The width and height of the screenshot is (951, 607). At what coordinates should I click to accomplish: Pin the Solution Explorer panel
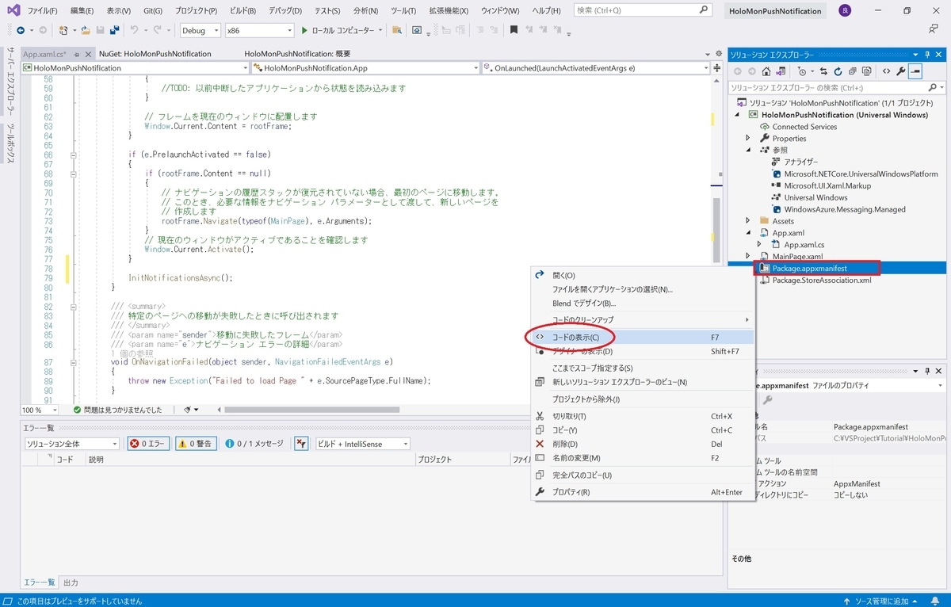(926, 55)
